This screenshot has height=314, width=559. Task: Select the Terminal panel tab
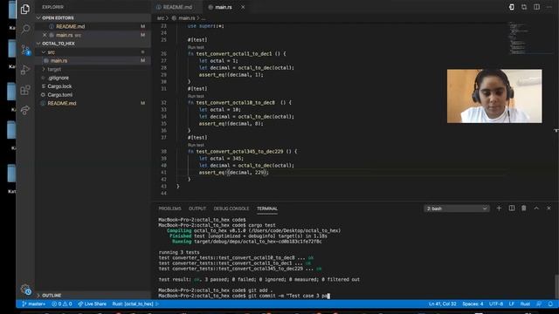[x=267, y=208]
